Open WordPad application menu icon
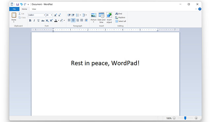 [x=12, y=4]
